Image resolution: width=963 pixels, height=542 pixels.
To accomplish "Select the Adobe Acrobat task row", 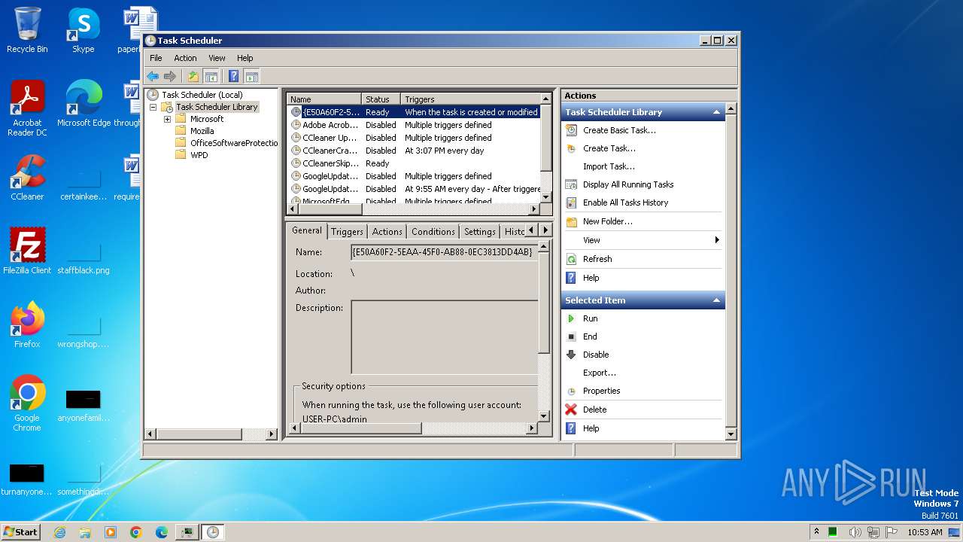I will pos(415,125).
